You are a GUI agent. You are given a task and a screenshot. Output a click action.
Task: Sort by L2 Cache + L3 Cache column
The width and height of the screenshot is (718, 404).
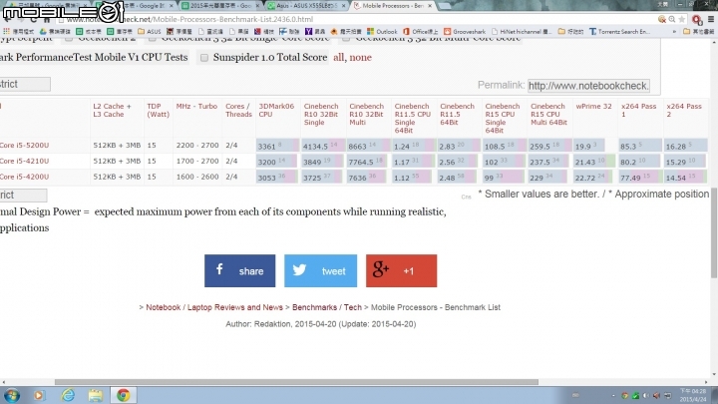[x=112, y=110]
